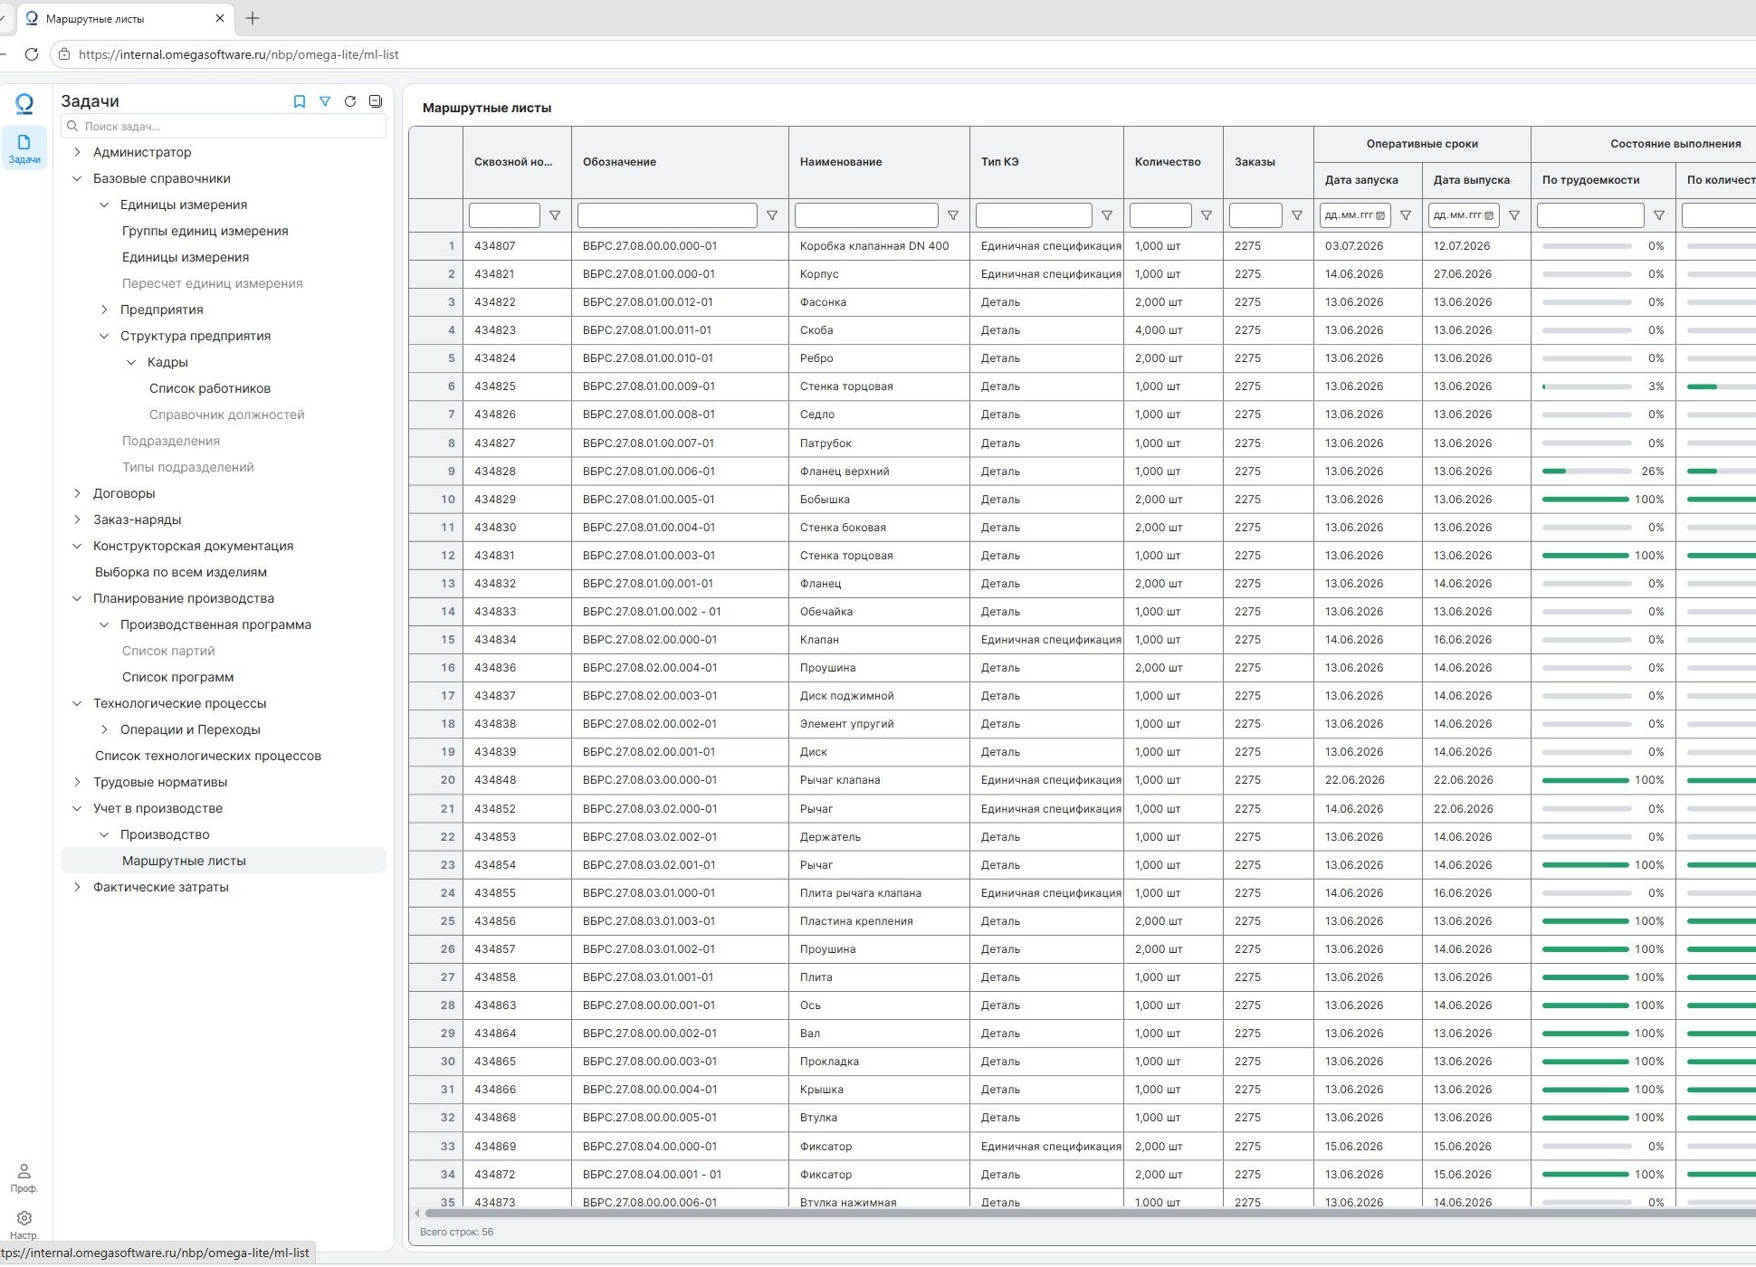Open Выборка по всем изделиям item
The height and width of the screenshot is (1267, 1756).
[181, 572]
